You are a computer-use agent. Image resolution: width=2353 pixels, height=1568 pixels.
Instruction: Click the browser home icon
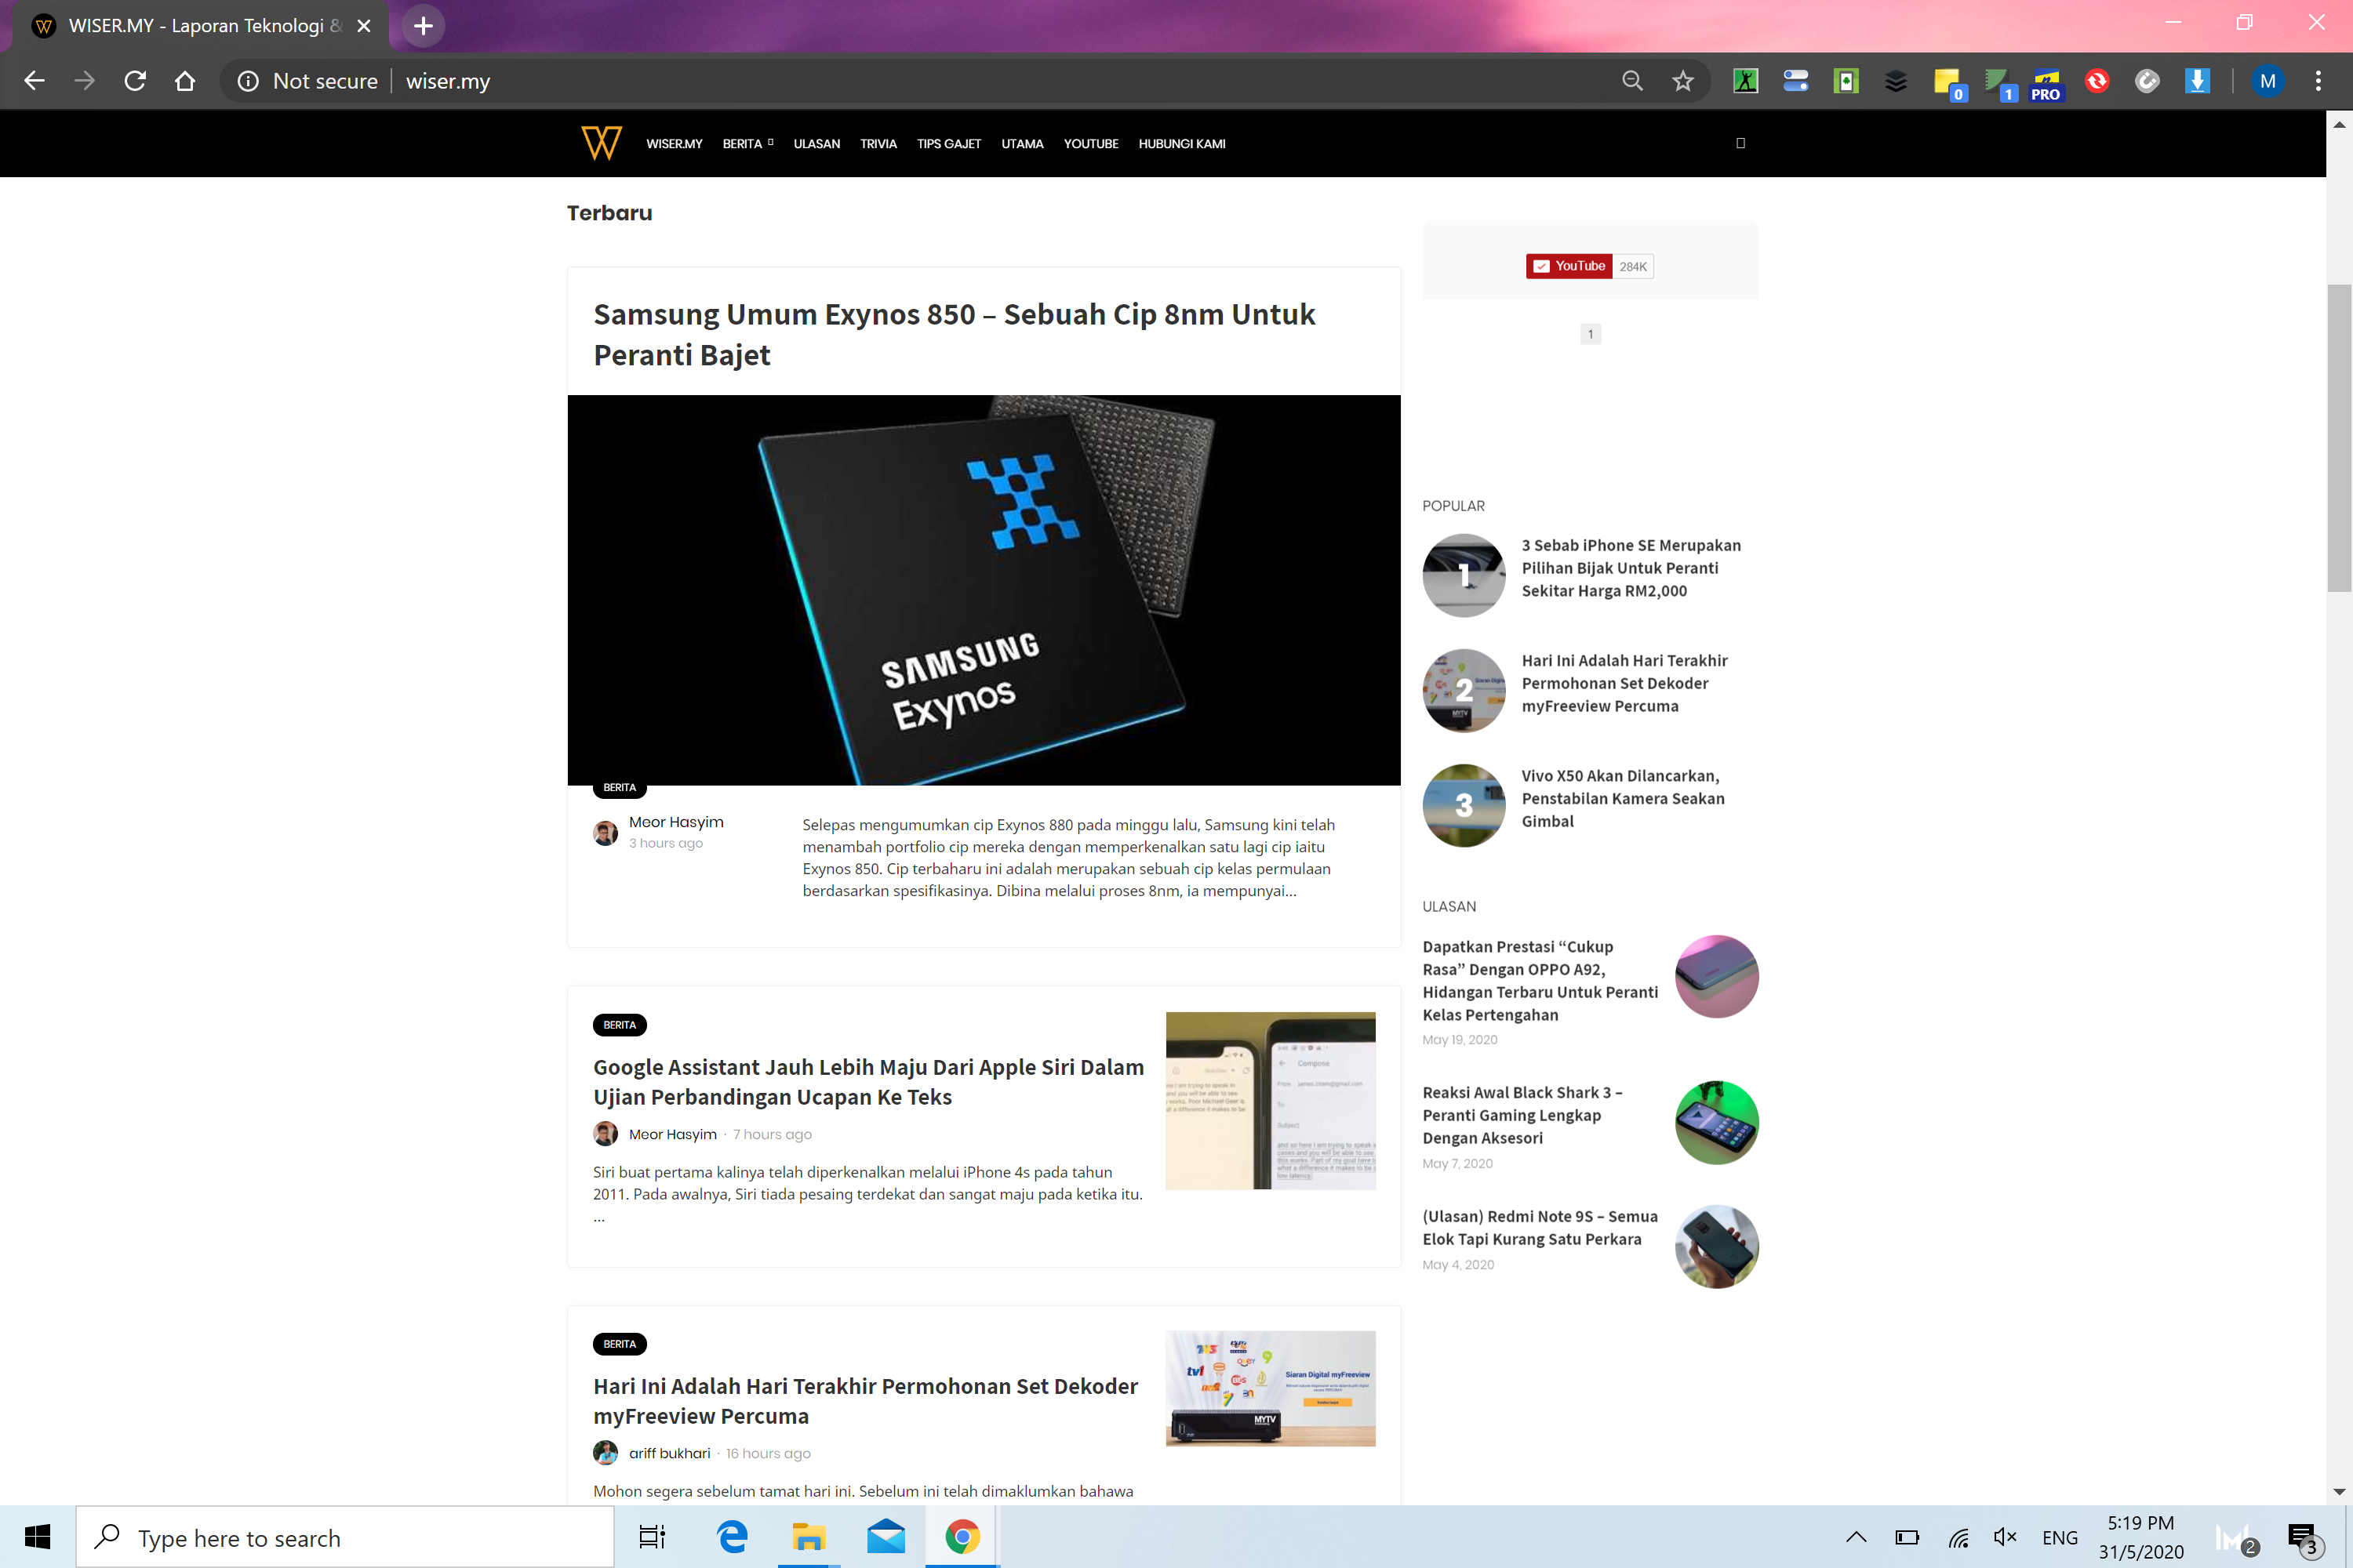click(x=185, y=81)
